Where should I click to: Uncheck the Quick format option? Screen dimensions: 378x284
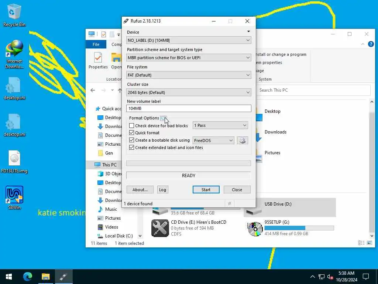131,133
